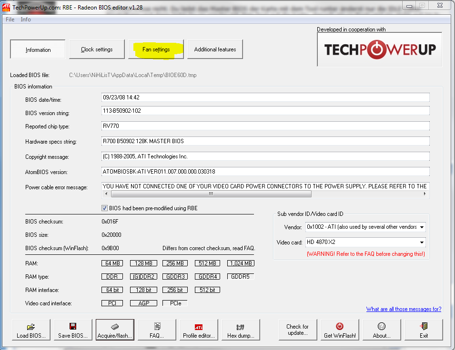Image resolution: width=455 pixels, height=350 pixels.
Task: Click the 128 MB RAM indicator
Action: [143, 263]
